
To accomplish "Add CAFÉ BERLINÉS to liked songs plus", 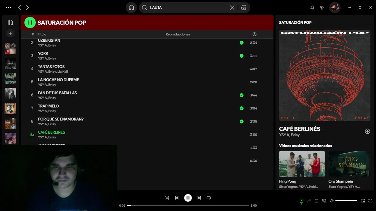I will (367, 131).
